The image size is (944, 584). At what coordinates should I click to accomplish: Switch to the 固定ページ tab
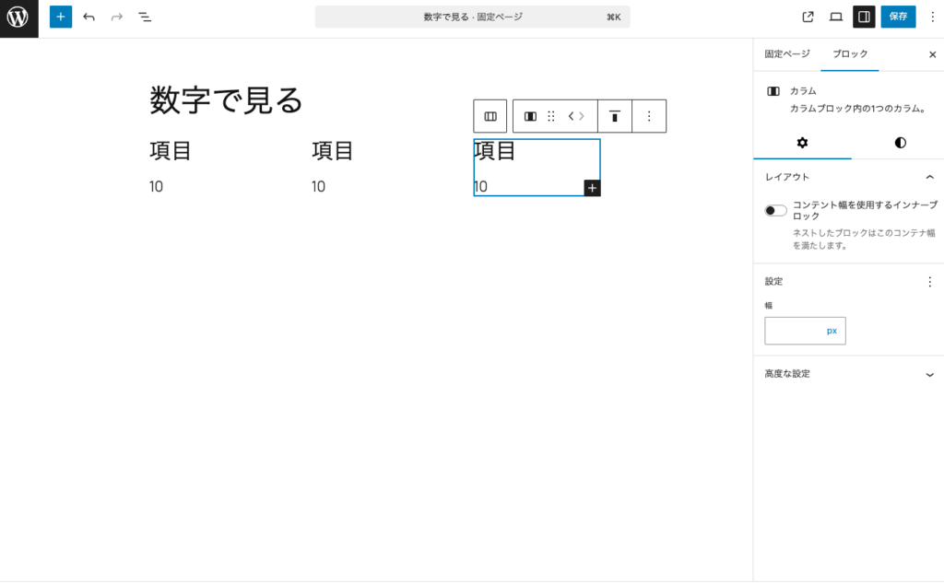click(786, 54)
